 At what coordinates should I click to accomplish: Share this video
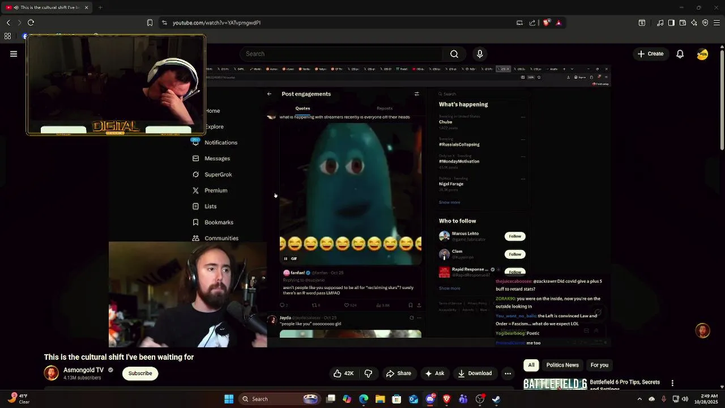coord(399,373)
